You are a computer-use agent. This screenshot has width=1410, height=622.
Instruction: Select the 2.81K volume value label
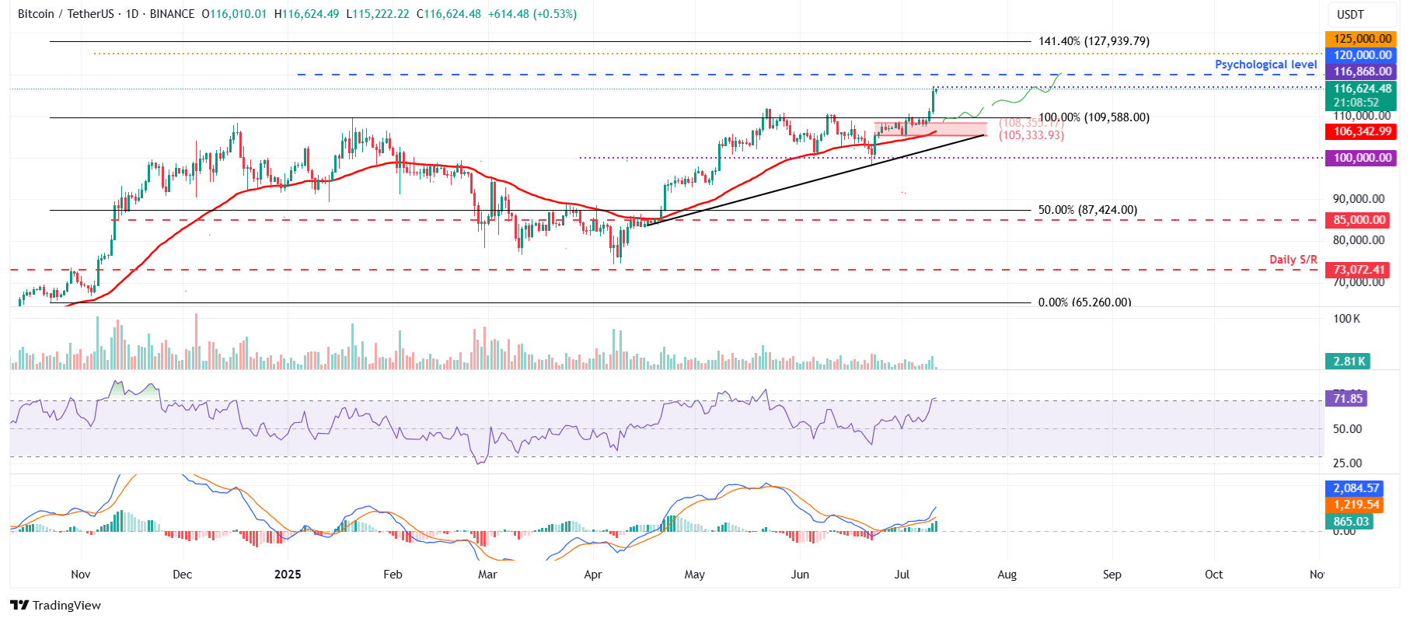click(x=1349, y=362)
